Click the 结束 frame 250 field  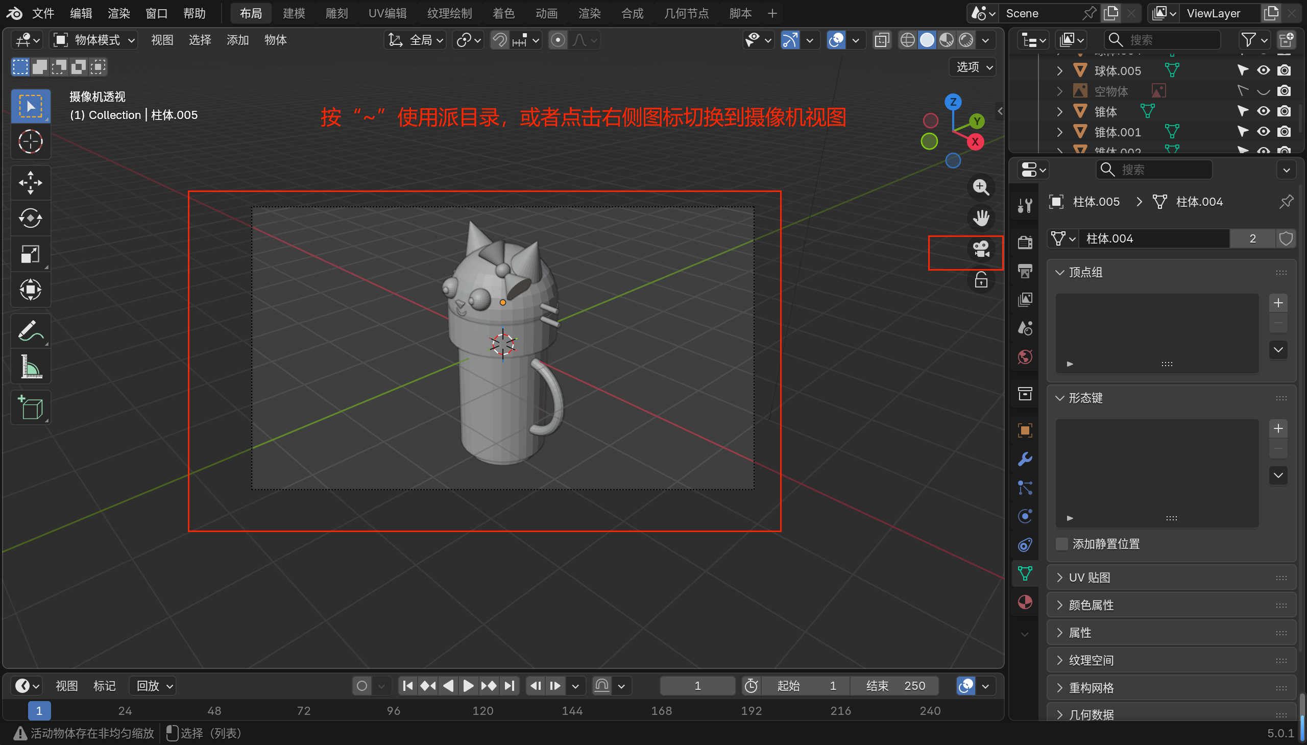[x=894, y=686]
